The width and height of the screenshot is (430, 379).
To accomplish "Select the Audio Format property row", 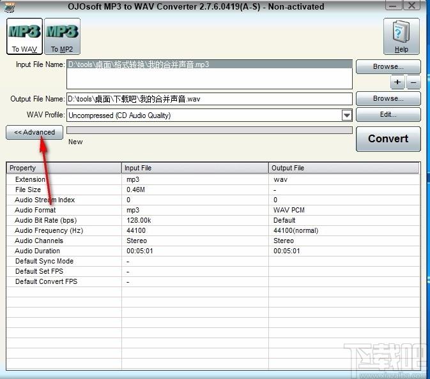I will pyautogui.click(x=213, y=210).
